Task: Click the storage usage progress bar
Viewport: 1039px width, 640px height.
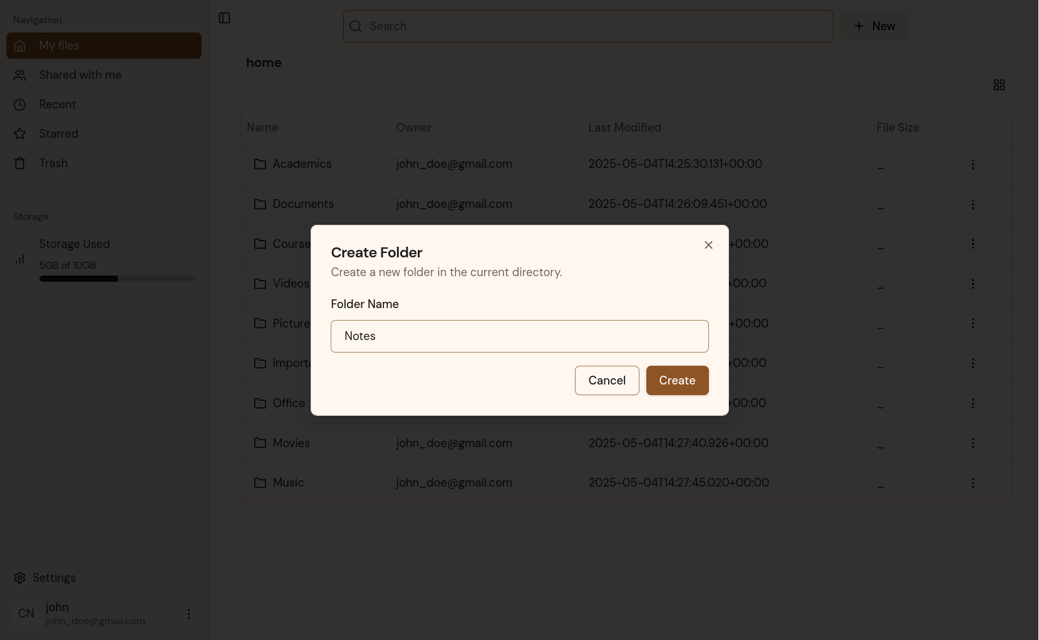Action: pos(117,279)
